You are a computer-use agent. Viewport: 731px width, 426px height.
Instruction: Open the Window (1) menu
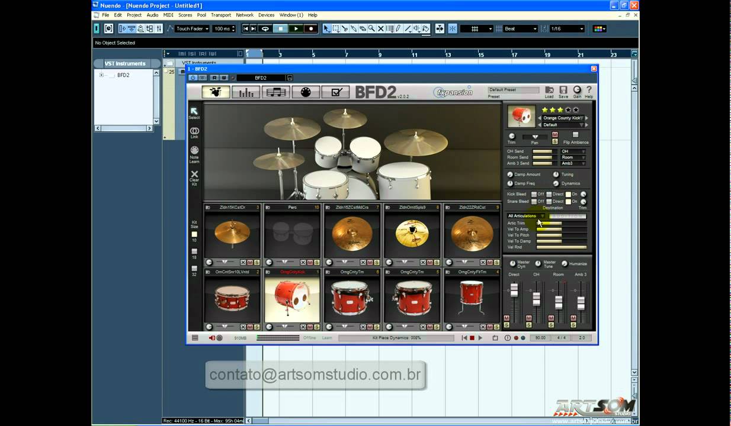pyautogui.click(x=291, y=15)
